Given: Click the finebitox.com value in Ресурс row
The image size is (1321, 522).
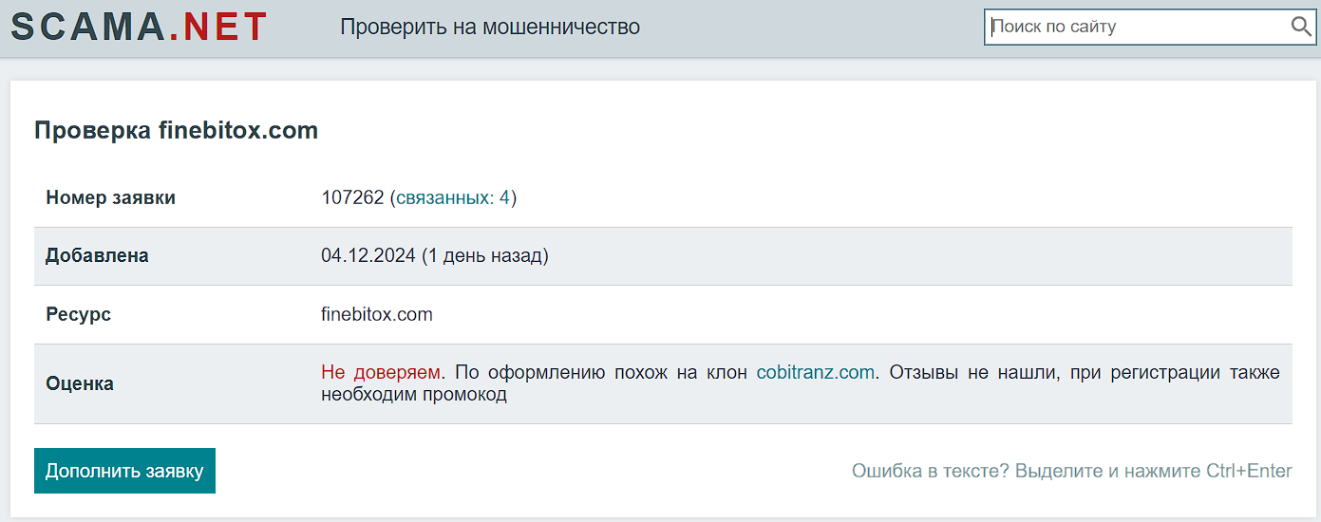Looking at the screenshot, I should pos(376,314).
